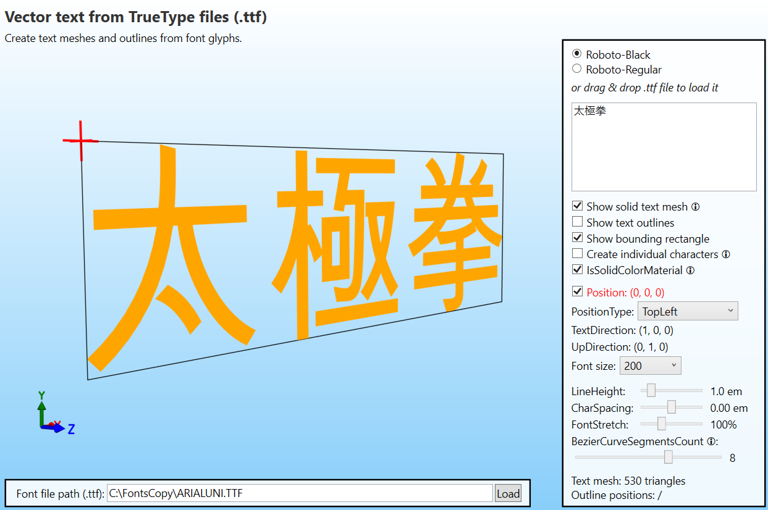Click the '100%' FontStretch value
The height and width of the screenshot is (510, 768).
724,425
